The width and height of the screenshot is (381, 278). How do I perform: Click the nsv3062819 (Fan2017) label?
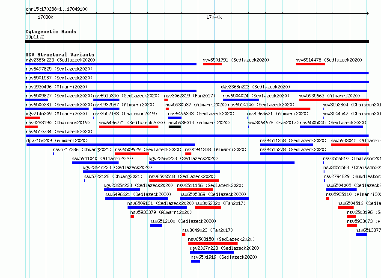(190, 96)
